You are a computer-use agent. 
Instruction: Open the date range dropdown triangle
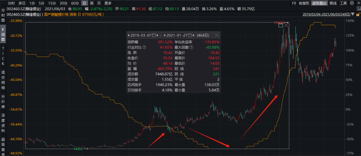coord(353,14)
